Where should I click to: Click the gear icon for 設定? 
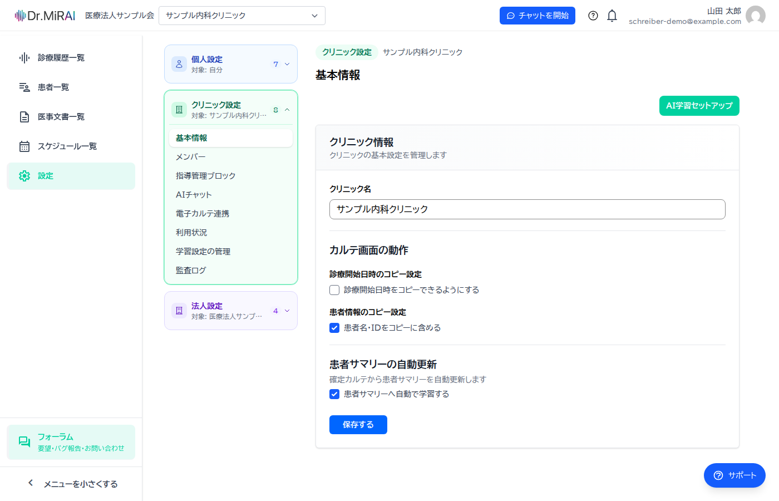click(x=24, y=176)
